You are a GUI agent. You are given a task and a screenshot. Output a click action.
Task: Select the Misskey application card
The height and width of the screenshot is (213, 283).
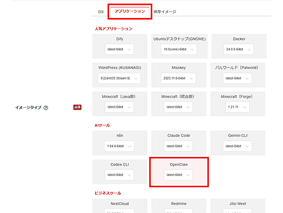pyautogui.click(x=179, y=75)
